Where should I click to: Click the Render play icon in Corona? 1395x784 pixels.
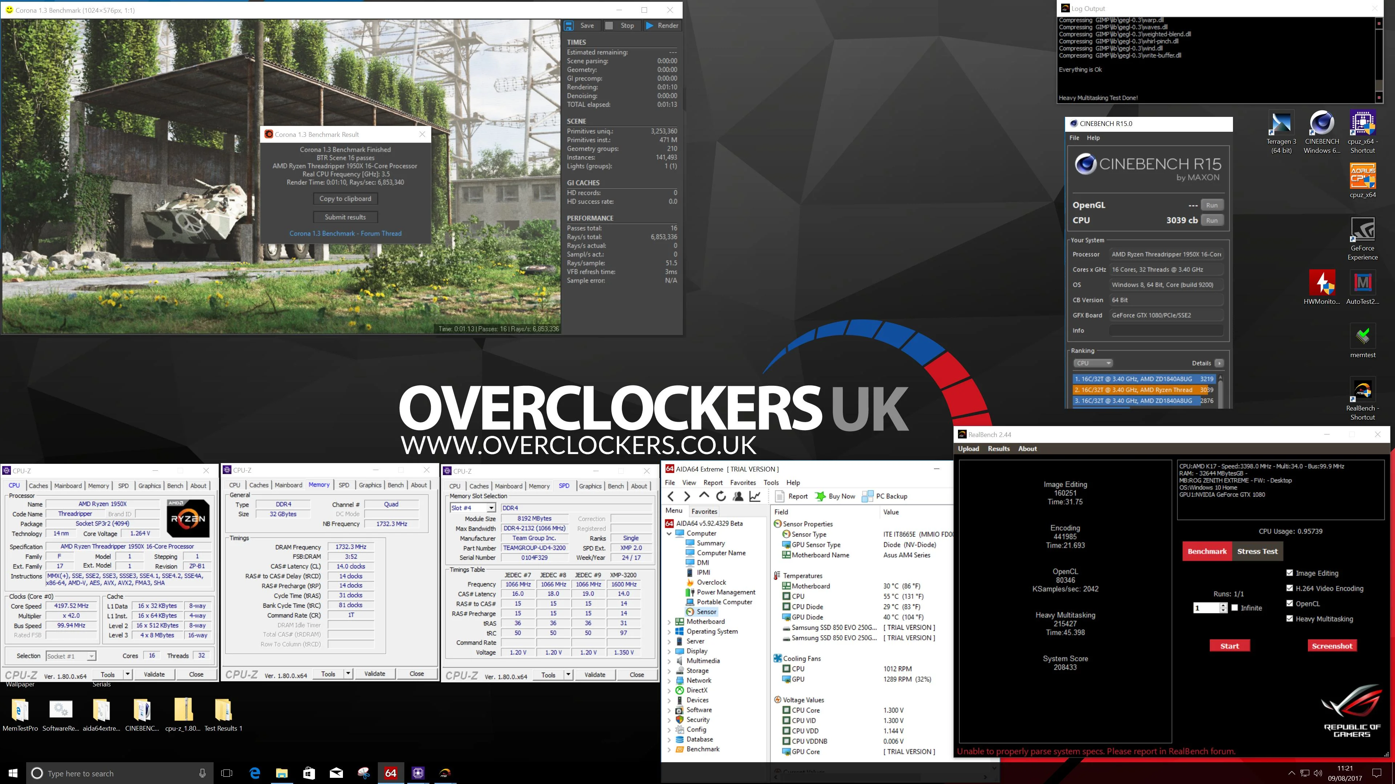click(x=649, y=25)
